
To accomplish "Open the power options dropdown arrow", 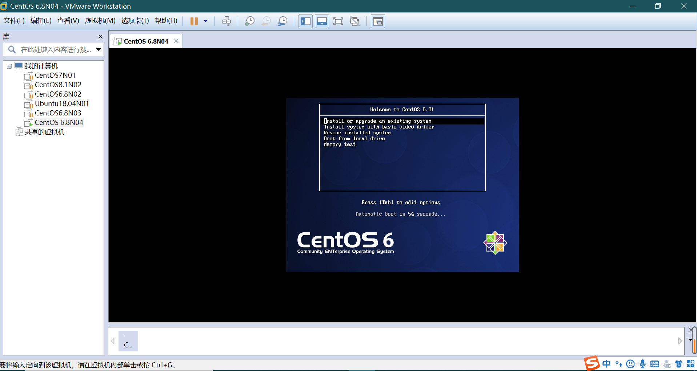I will (x=205, y=21).
